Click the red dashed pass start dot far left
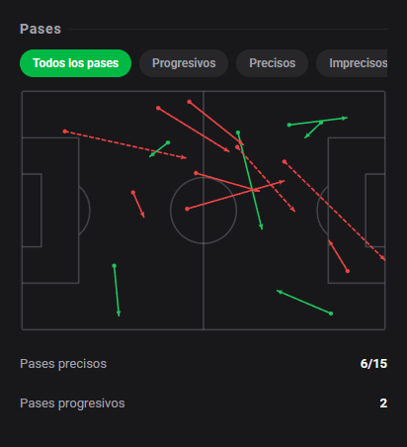 click(65, 132)
